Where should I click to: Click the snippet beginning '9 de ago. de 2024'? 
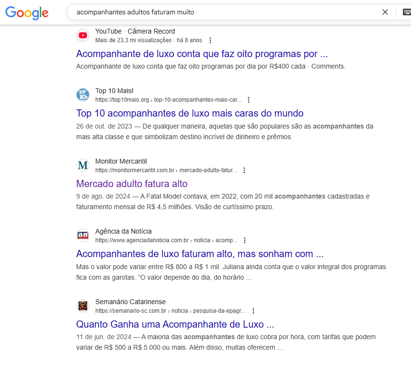223,201
